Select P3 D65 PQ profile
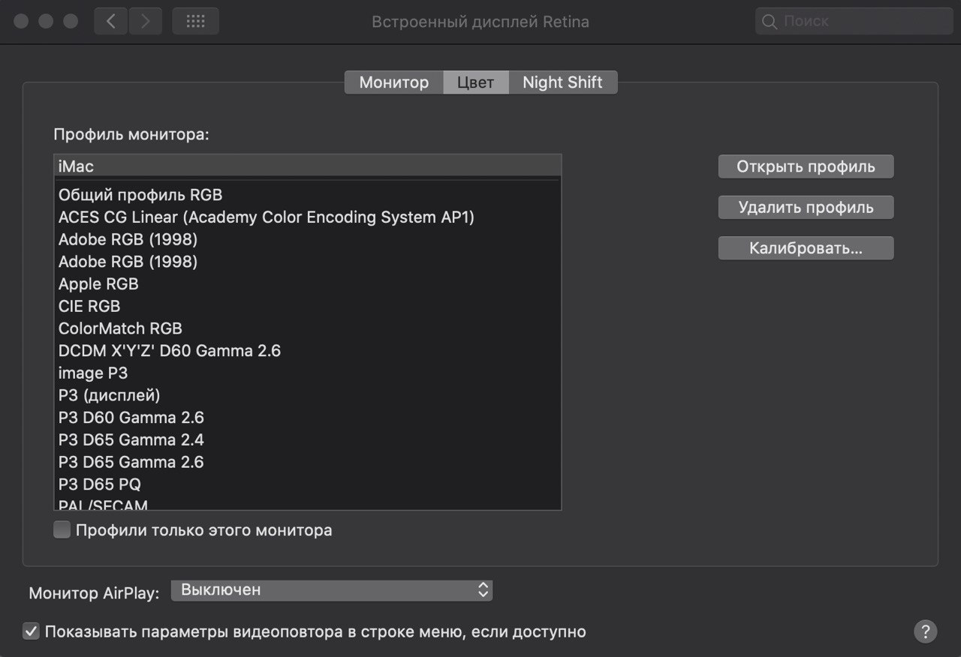The image size is (961, 657). pyautogui.click(x=308, y=484)
